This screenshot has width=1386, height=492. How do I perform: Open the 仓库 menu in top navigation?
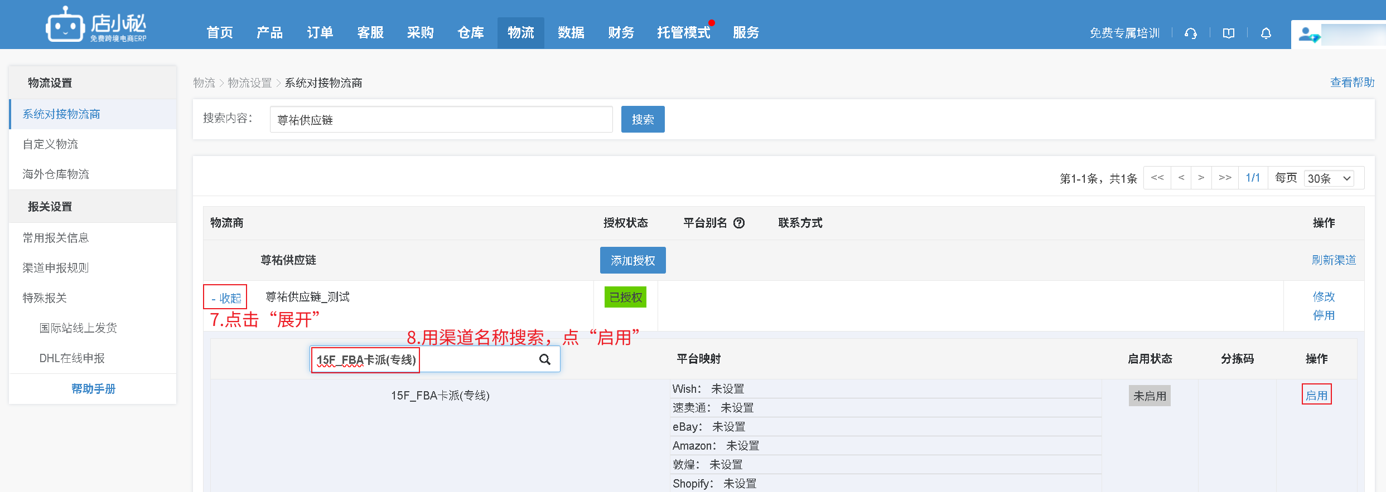pos(471,33)
